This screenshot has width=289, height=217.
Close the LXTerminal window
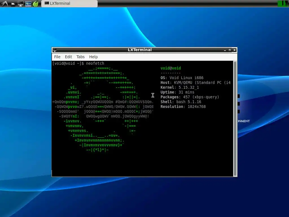(x=235, y=50)
